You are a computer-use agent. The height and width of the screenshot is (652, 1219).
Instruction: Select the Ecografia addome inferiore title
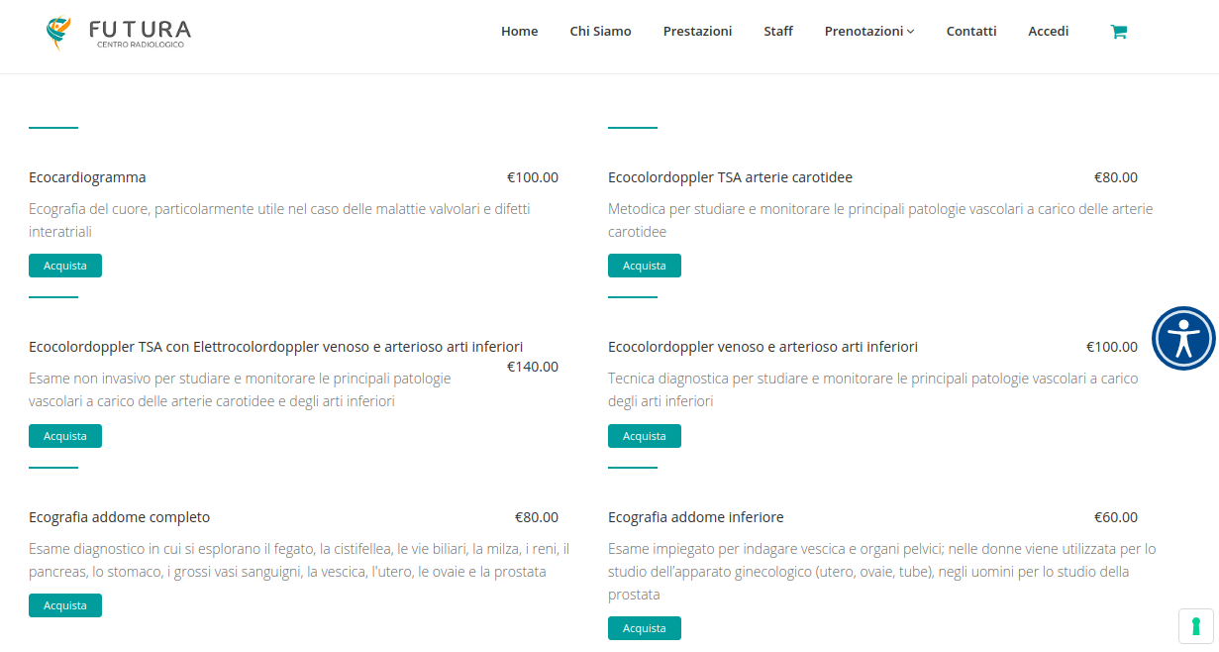pyautogui.click(x=696, y=517)
